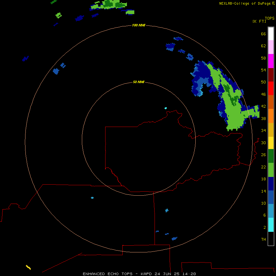This screenshot has height=276, width=276.
Task: Click the dark red 54 kft legend swatch
Action: coord(271,75)
